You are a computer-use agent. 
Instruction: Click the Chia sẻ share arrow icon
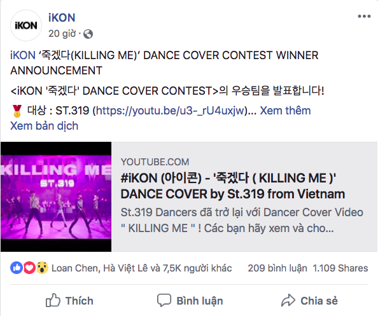pos(288,300)
